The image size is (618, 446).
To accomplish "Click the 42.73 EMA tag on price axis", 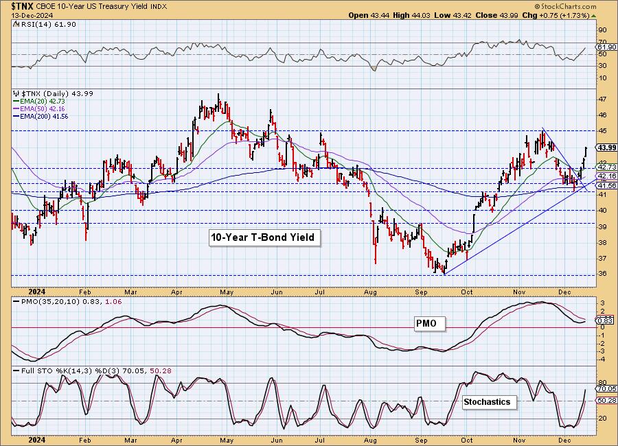I will [x=607, y=167].
